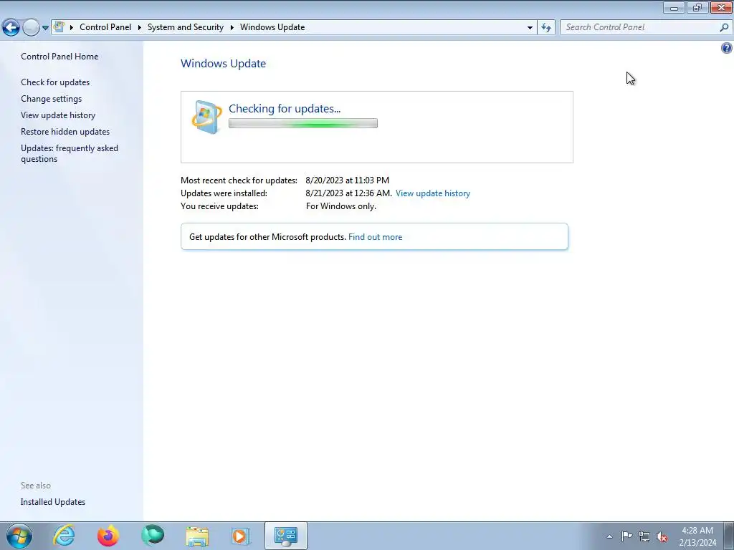Click Check for updates in sidebar
The image size is (734, 550).
tap(55, 82)
